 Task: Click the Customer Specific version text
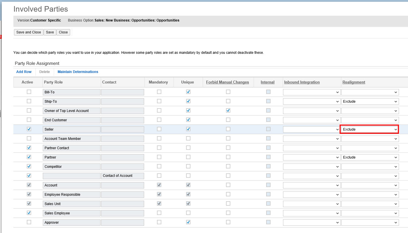[x=46, y=20]
